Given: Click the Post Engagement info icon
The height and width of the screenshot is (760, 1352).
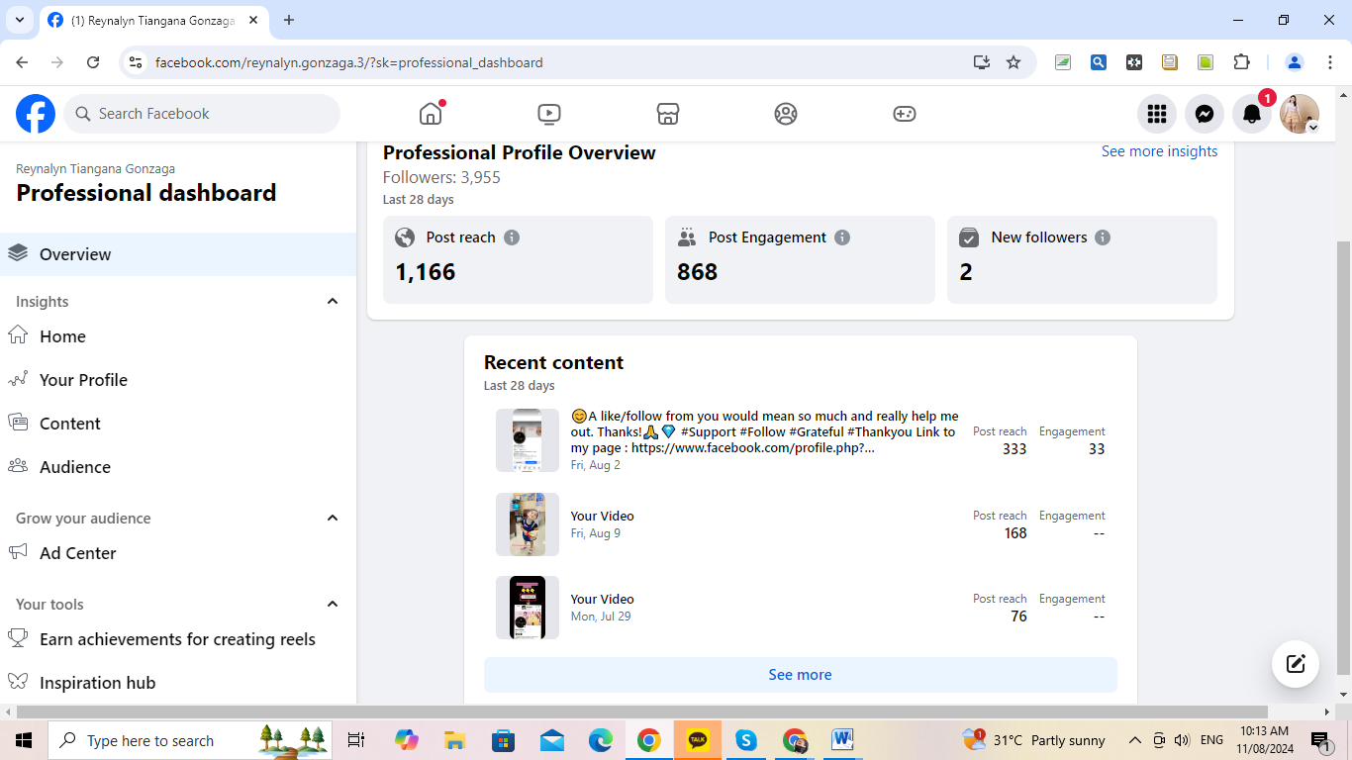Looking at the screenshot, I should coord(842,237).
